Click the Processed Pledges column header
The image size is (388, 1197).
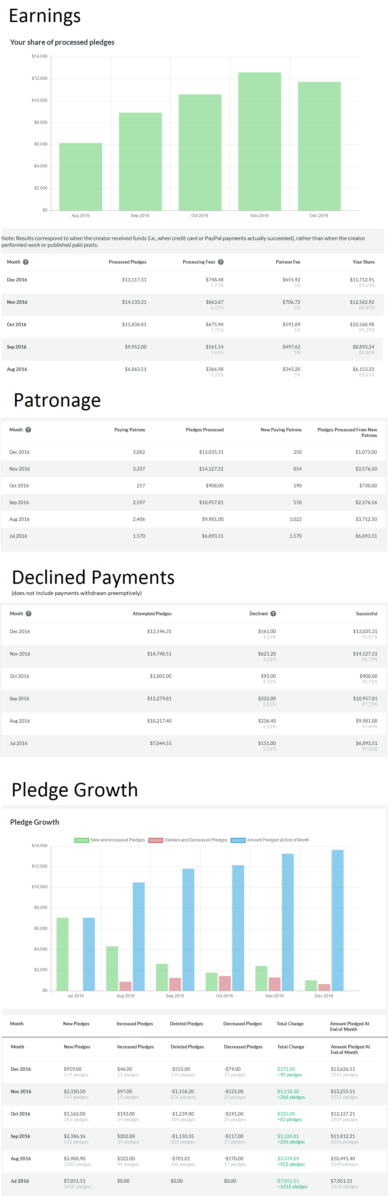(x=127, y=262)
